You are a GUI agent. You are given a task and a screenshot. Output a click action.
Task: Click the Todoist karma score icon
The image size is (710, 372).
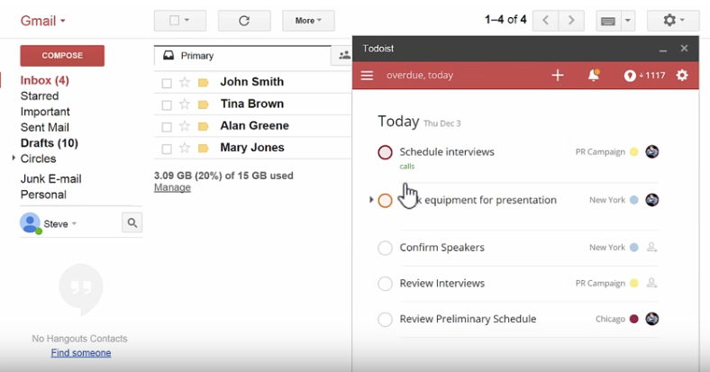pos(630,76)
